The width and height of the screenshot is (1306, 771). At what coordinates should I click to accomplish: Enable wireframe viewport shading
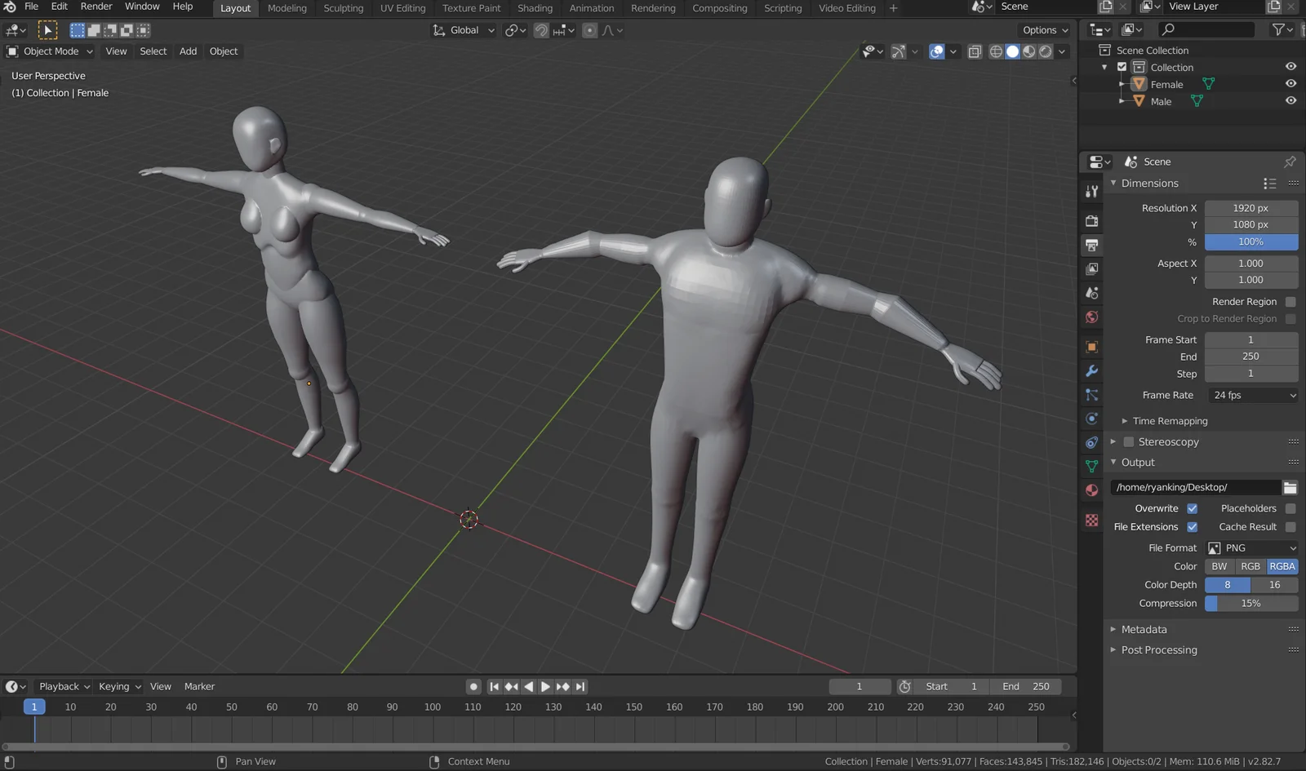(x=996, y=51)
